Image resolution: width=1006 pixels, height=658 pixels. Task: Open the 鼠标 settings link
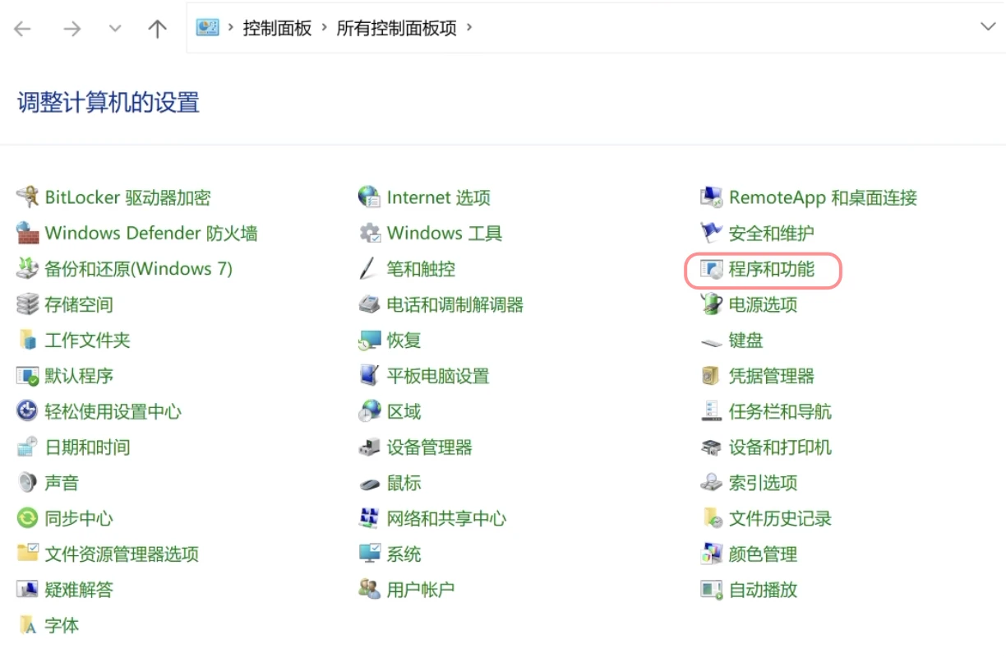pyautogui.click(x=404, y=483)
